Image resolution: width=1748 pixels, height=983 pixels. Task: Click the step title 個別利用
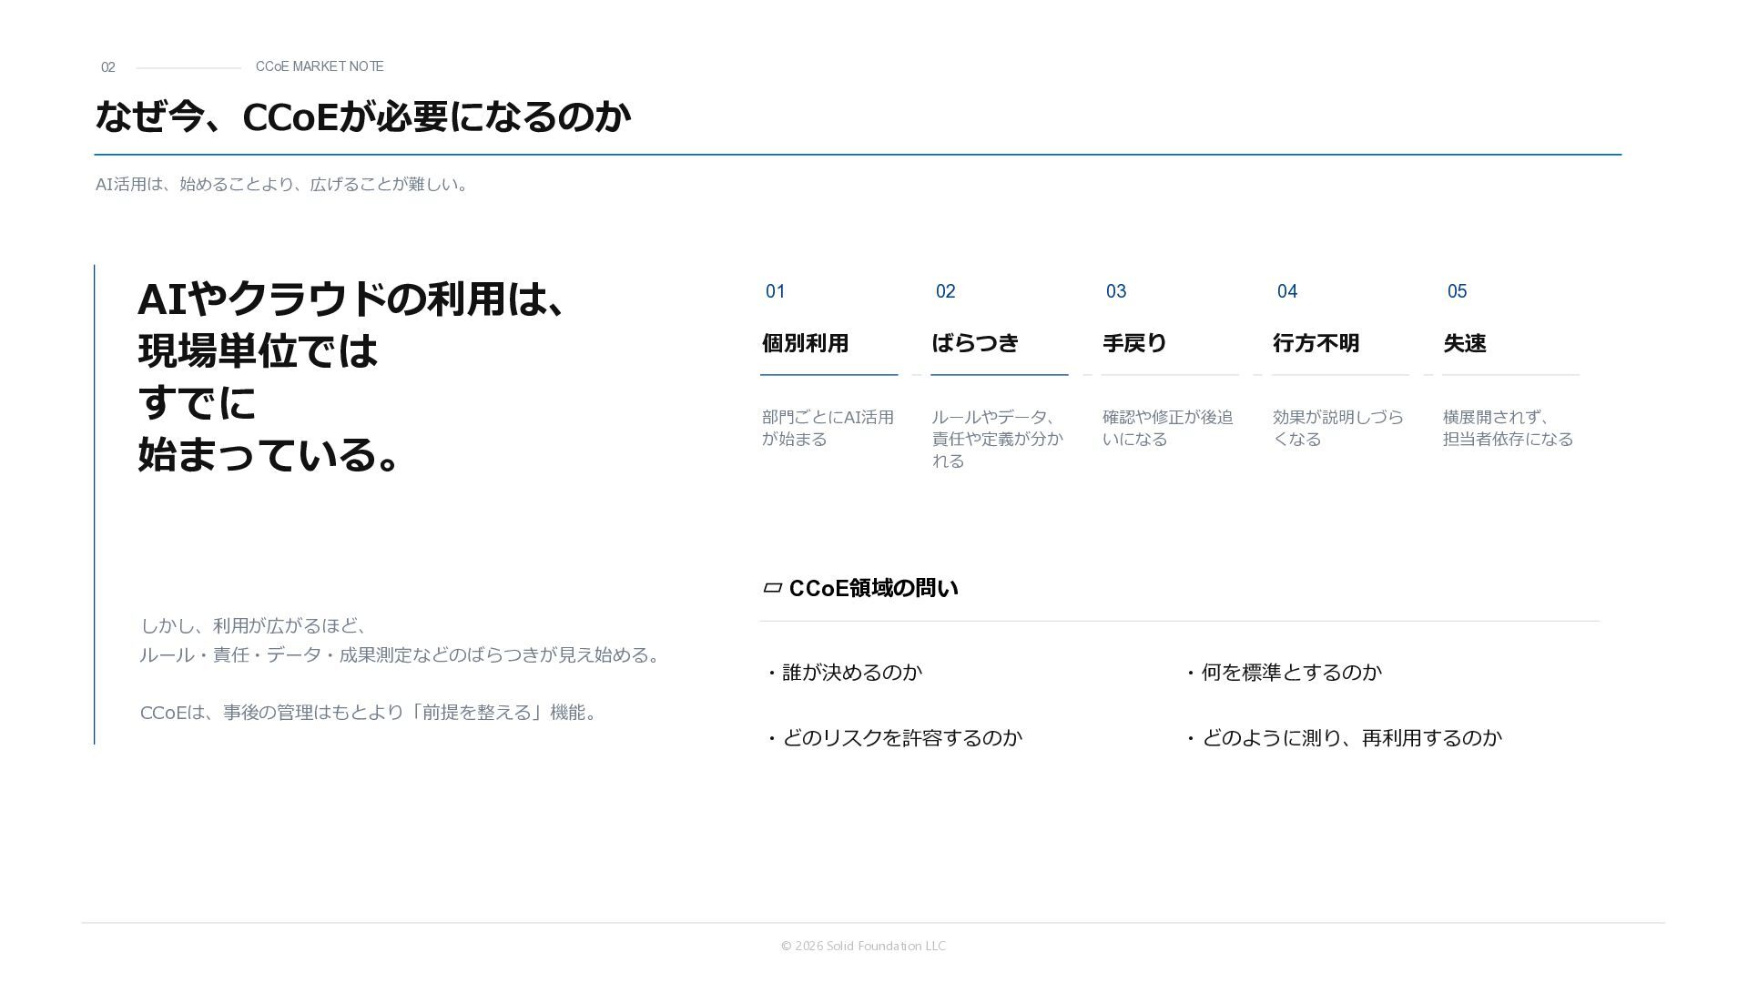(805, 343)
